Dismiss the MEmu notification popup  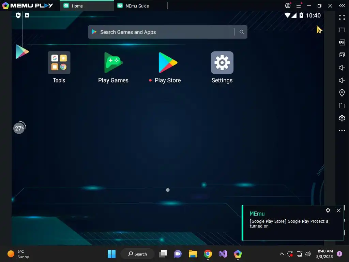click(338, 210)
